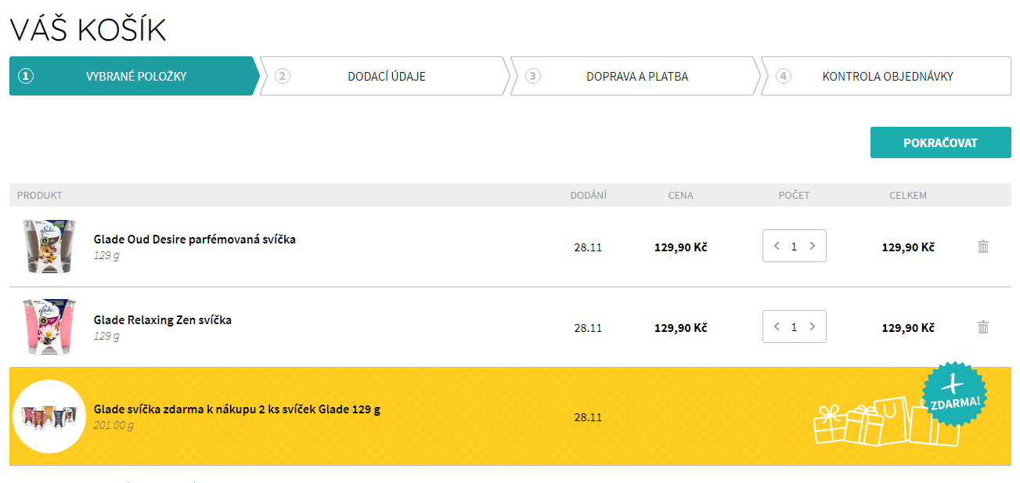The width and height of the screenshot is (1020, 483).
Task: Decrease quantity of Glade Oud Desire candle
Action: pos(777,246)
